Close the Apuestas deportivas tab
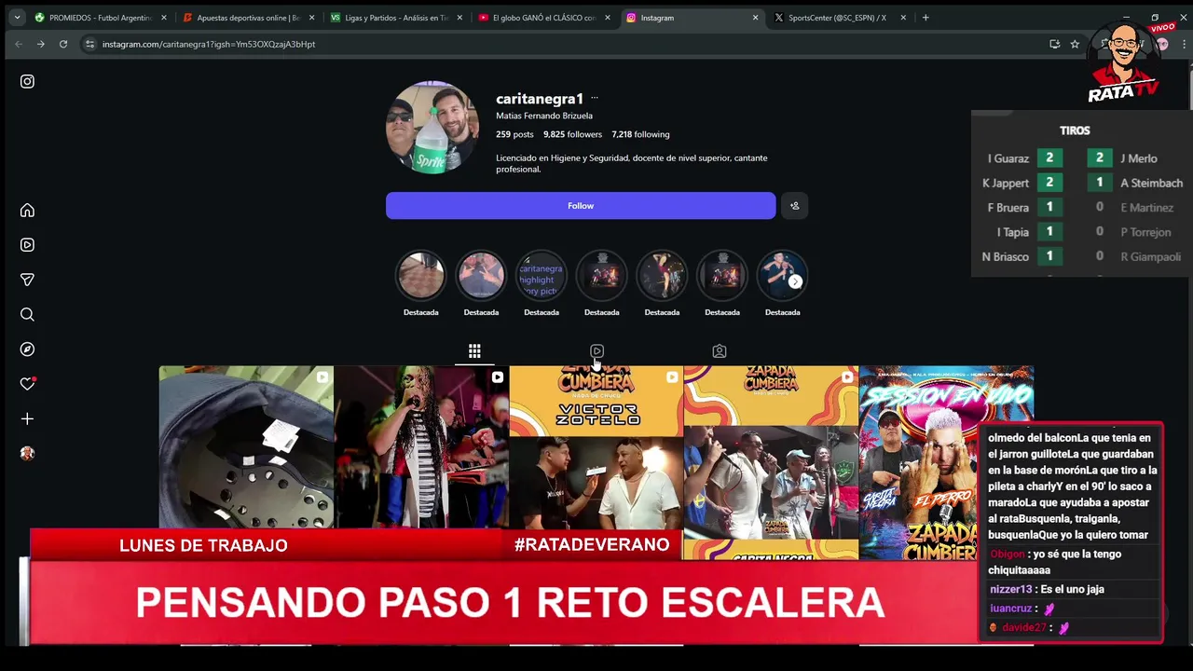The height and width of the screenshot is (671, 1193). point(311,18)
